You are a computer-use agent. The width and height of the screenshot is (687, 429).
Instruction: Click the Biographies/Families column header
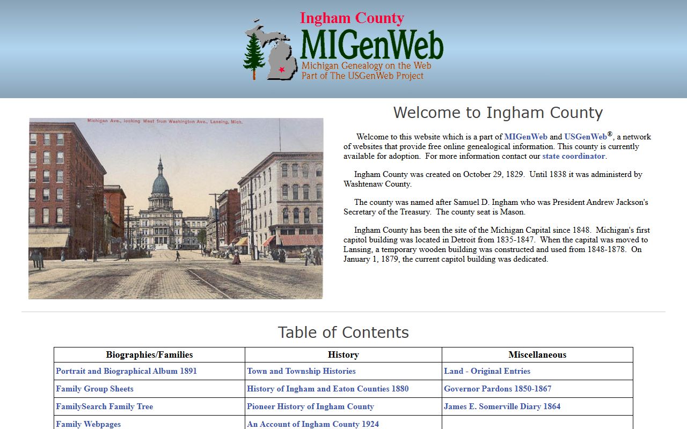(x=149, y=354)
